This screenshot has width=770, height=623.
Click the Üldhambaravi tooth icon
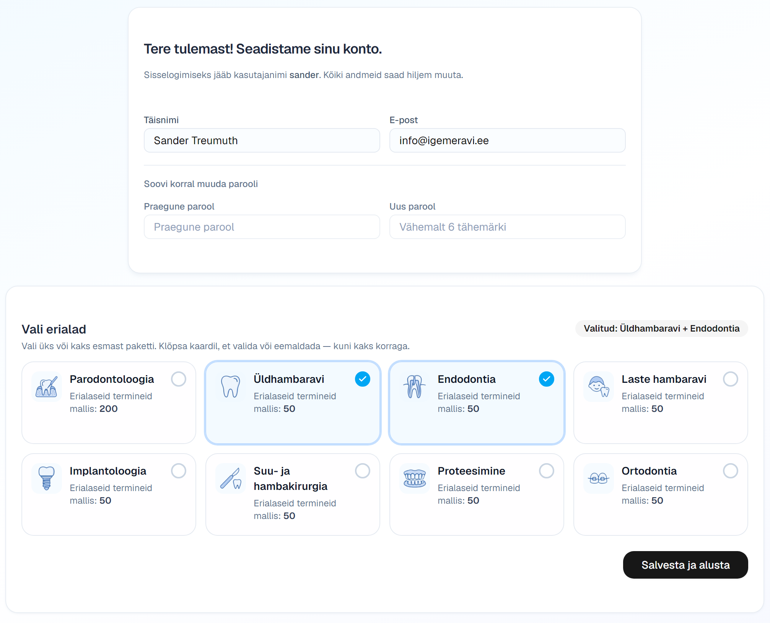[230, 387]
